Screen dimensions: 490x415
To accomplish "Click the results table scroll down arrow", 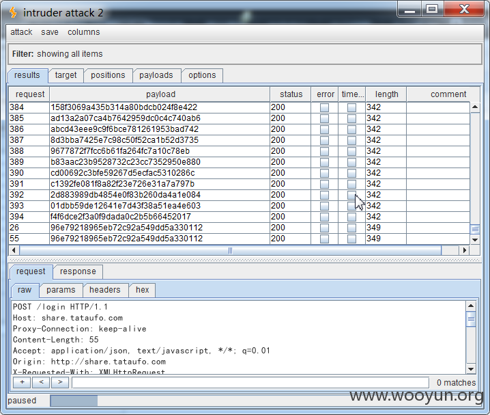I will pos(475,240).
